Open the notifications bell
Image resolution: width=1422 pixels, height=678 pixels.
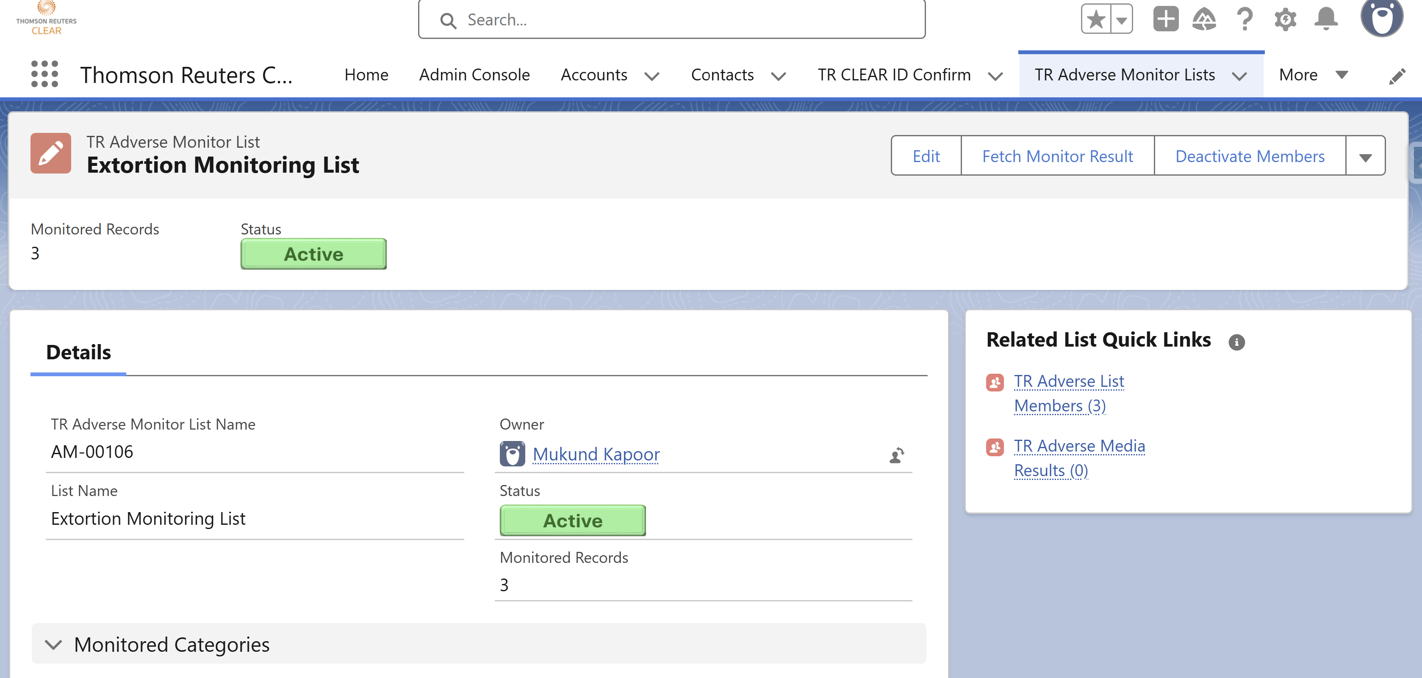(1326, 19)
